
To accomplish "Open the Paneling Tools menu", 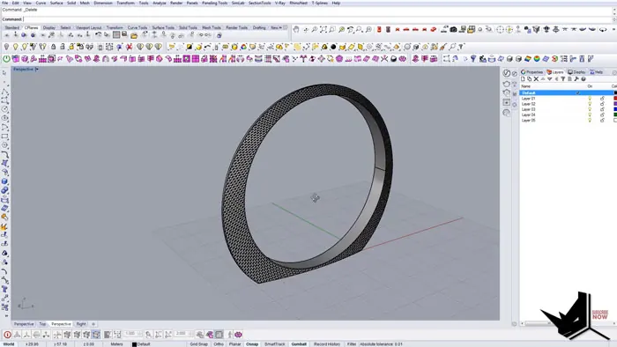I will click(214, 3).
